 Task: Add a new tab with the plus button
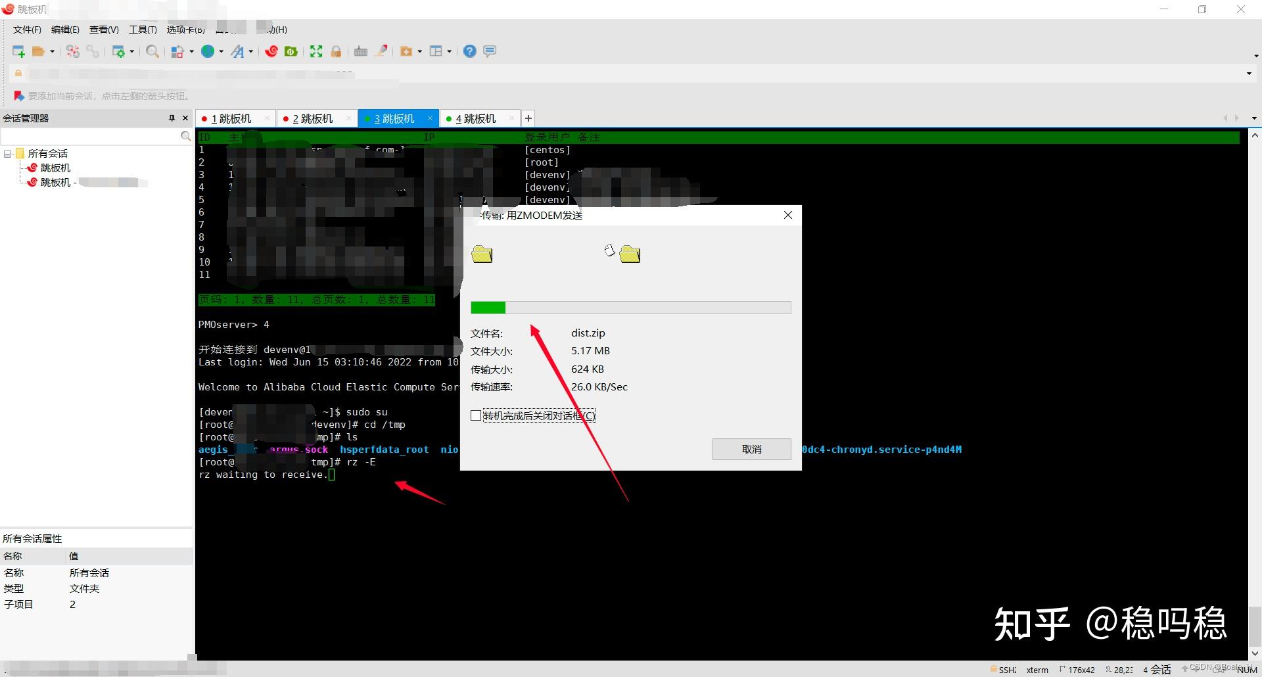click(528, 118)
